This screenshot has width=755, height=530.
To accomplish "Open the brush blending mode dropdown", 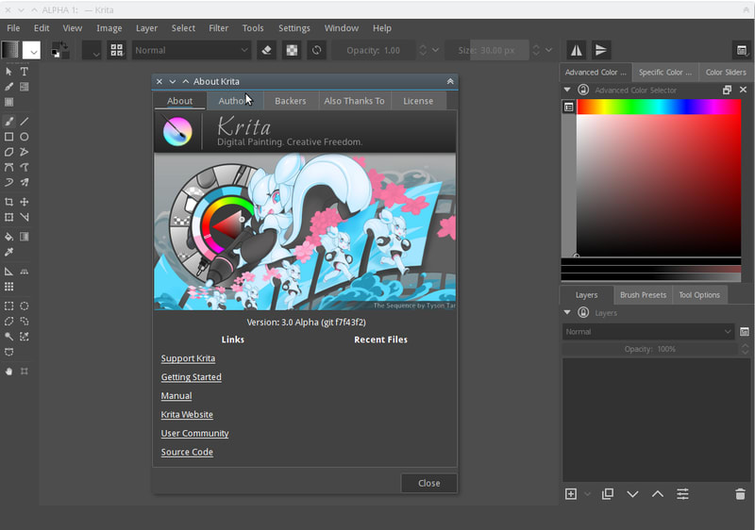I will tap(192, 50).
